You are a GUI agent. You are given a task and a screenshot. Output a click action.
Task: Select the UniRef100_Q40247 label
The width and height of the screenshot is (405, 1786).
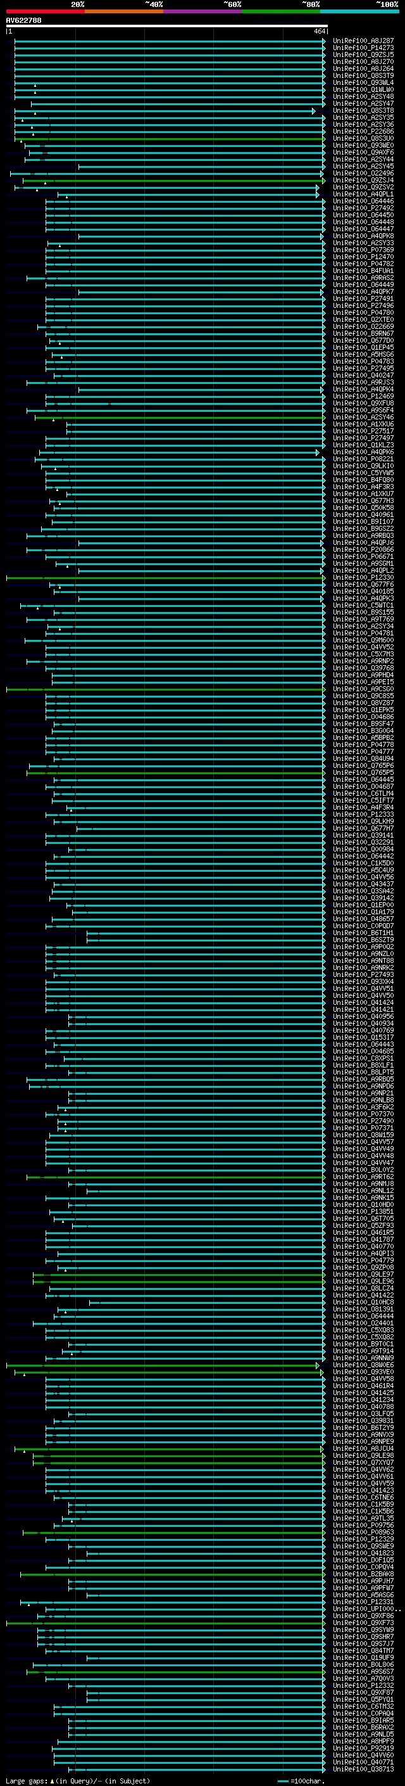pos(363,375)
